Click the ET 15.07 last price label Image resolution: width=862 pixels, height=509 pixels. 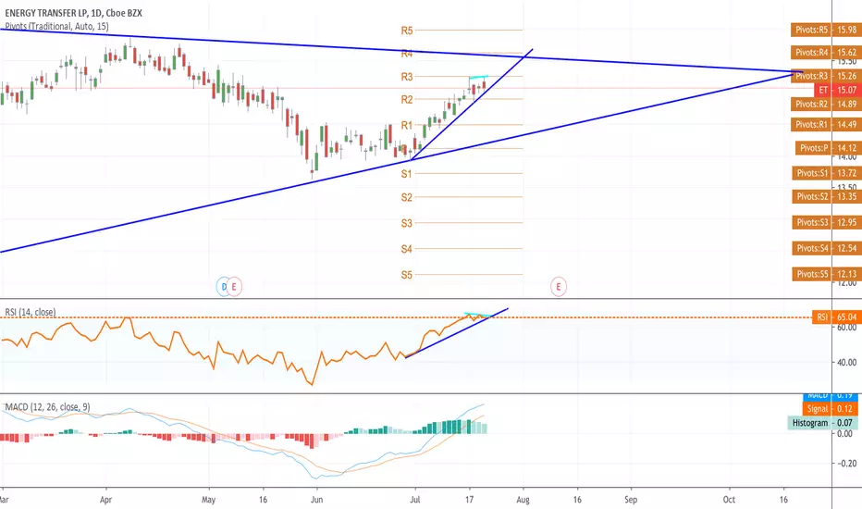837,90
